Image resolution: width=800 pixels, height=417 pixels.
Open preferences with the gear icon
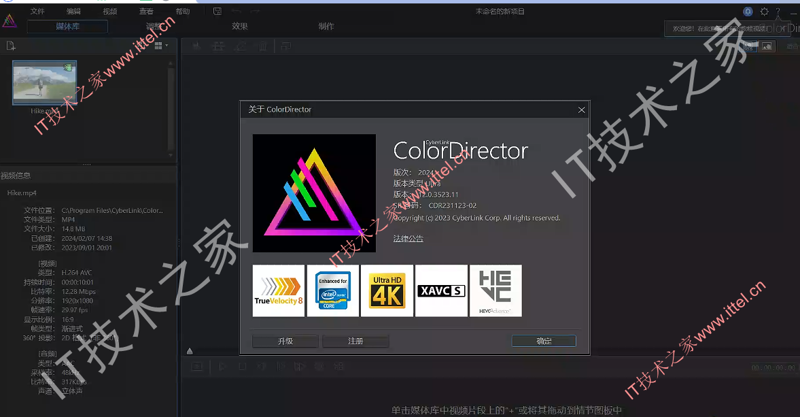click(x=764, y=12)
